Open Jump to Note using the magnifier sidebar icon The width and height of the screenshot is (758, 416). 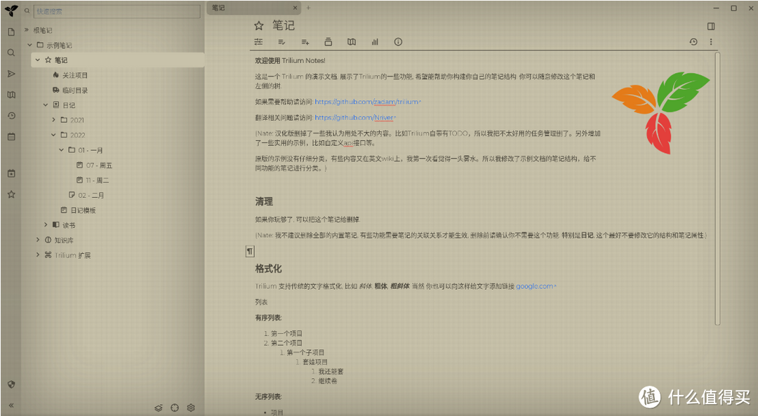pos(11,51)
